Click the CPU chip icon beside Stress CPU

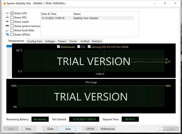point(7,13)
